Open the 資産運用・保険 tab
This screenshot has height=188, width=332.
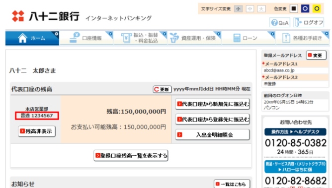click(x=194, y=38)
